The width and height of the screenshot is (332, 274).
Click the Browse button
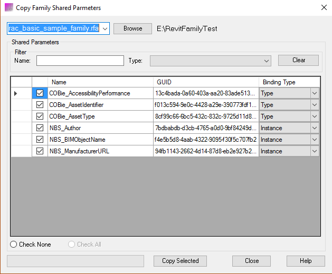coord(132,28)
